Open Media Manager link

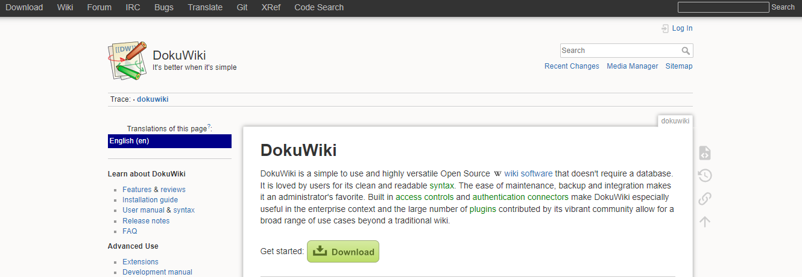[x=633, y=66]
